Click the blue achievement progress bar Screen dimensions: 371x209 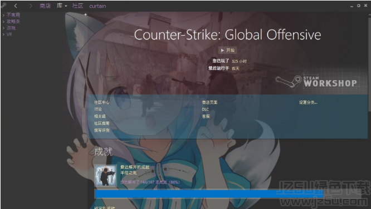tap(209, 194)
